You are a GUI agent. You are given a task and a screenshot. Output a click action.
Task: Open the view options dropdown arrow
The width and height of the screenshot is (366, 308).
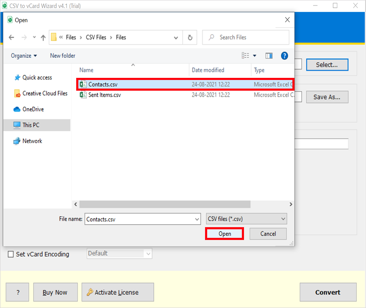coord(255,56)
